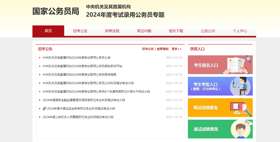Open 中国证监会 exam outline link
This screenshot has height=142, width=280.
click(x=81, y=109)
